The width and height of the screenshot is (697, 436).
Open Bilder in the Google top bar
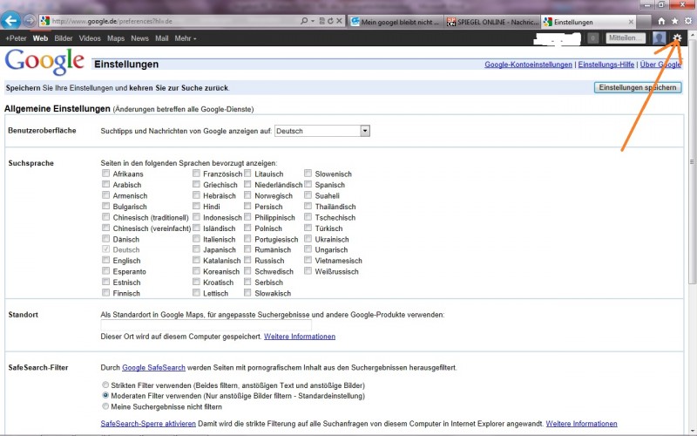click(63, 38)
